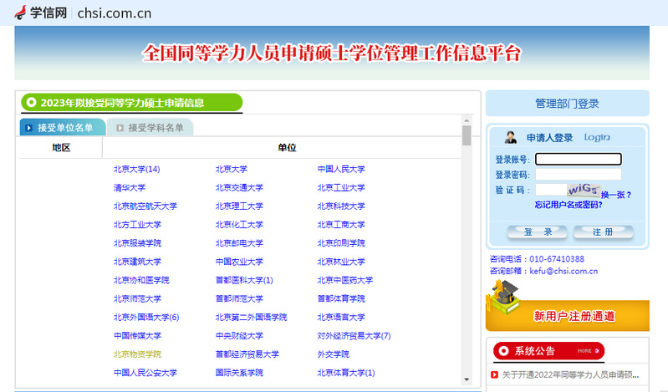668x392 pixels.
Task: Open 北京体育大学(1) link
Action: [346, 373]
